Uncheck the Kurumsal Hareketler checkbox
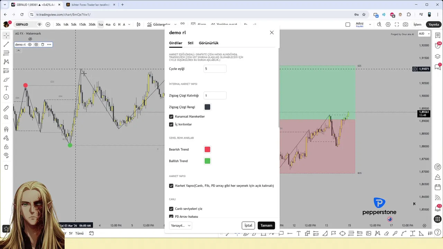Viewport: 443px width, 249px height. coord(171,117)
